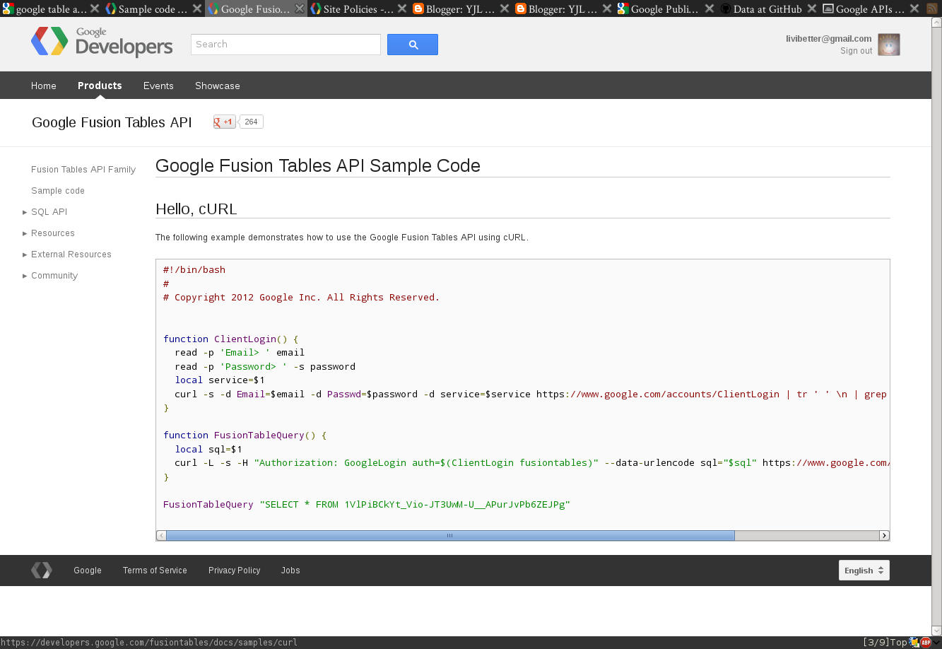Click the livibetter@gmail.com account text
This screenshot has width=942, height=649.
[828, 39]
